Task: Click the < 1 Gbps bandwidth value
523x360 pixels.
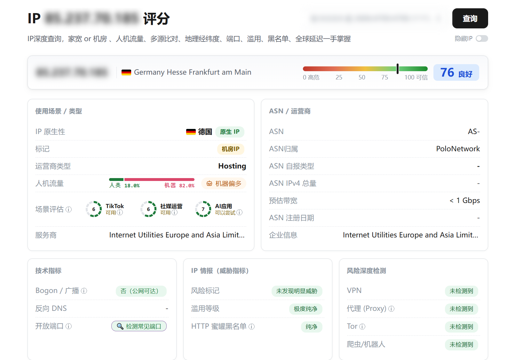Action: 465,200
